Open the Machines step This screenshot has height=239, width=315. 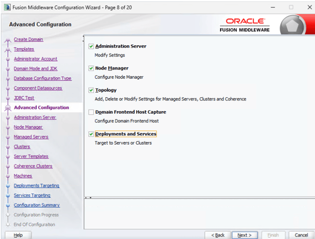[x=23, y=176]
